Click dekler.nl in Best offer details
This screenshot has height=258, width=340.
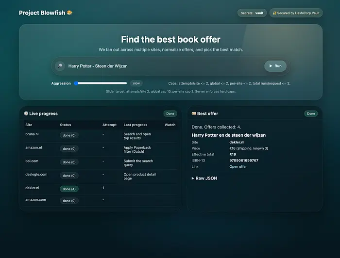point(237,142)
